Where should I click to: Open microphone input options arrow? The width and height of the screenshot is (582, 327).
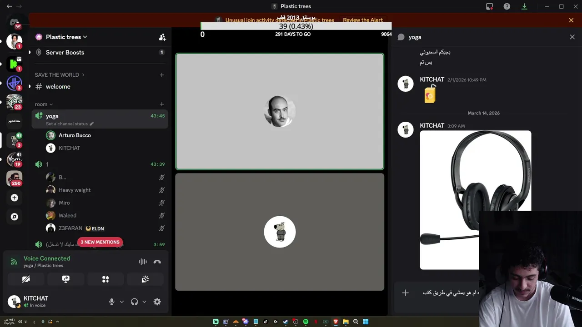[x=121, y=302]
